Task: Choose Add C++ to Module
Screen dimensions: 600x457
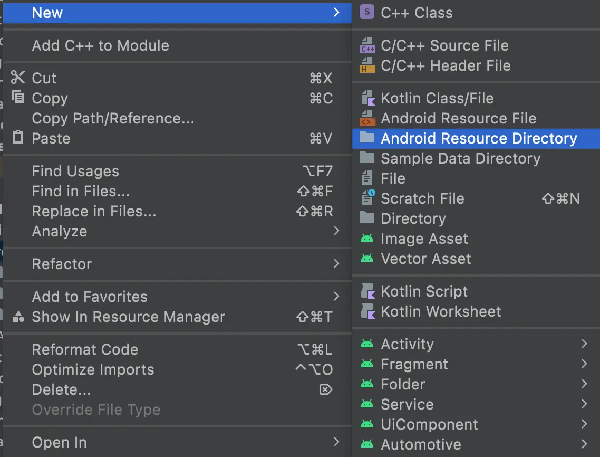Action: pyautogui.click(x=100, y=45)
